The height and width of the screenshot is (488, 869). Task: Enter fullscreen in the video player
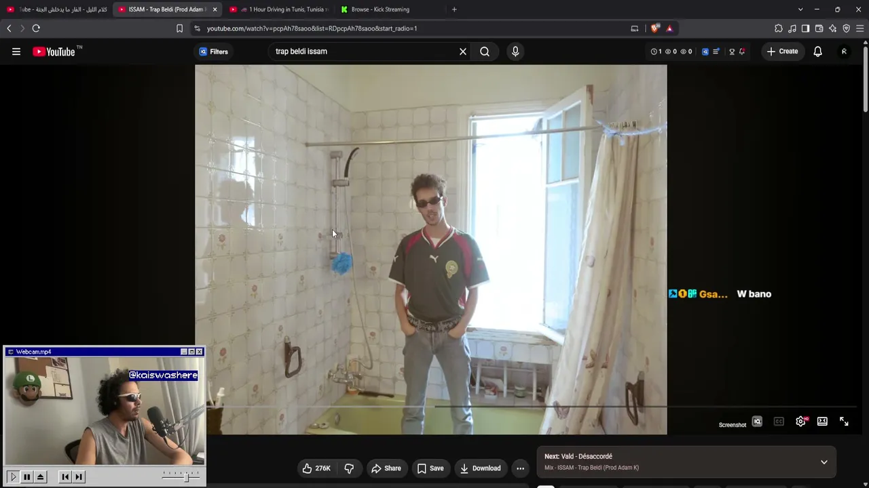tap(844, 422)
